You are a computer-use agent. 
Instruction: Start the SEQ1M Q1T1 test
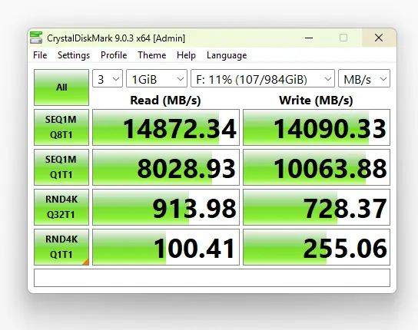click(x=61, y=167)
